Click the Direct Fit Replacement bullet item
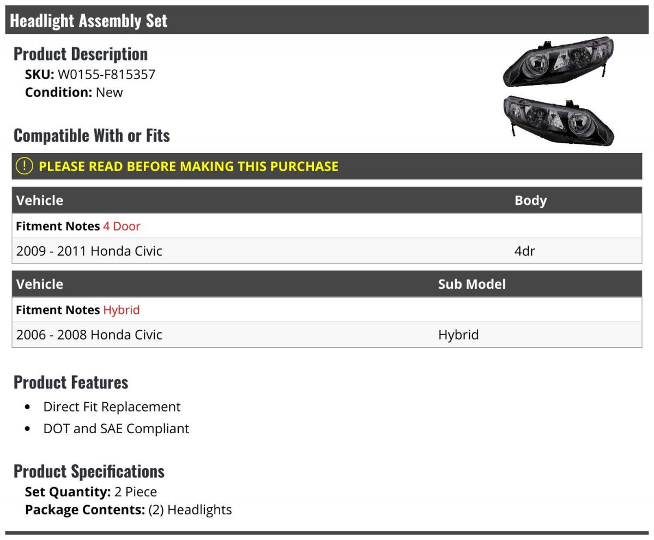Image resolution: width=654 pixels, height=540 pixels. click(112, 407)
